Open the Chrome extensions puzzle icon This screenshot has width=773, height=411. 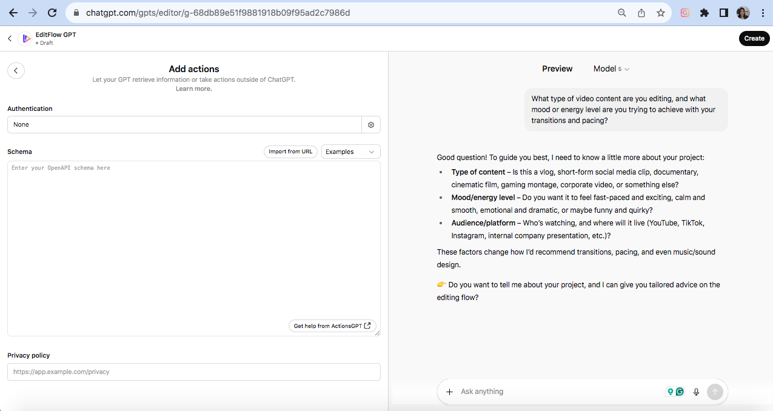click(704, 13)
